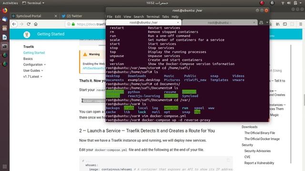Screen dimensions: 305x171
Task: Click Activities in the top bar
Action: click(10, 3)
